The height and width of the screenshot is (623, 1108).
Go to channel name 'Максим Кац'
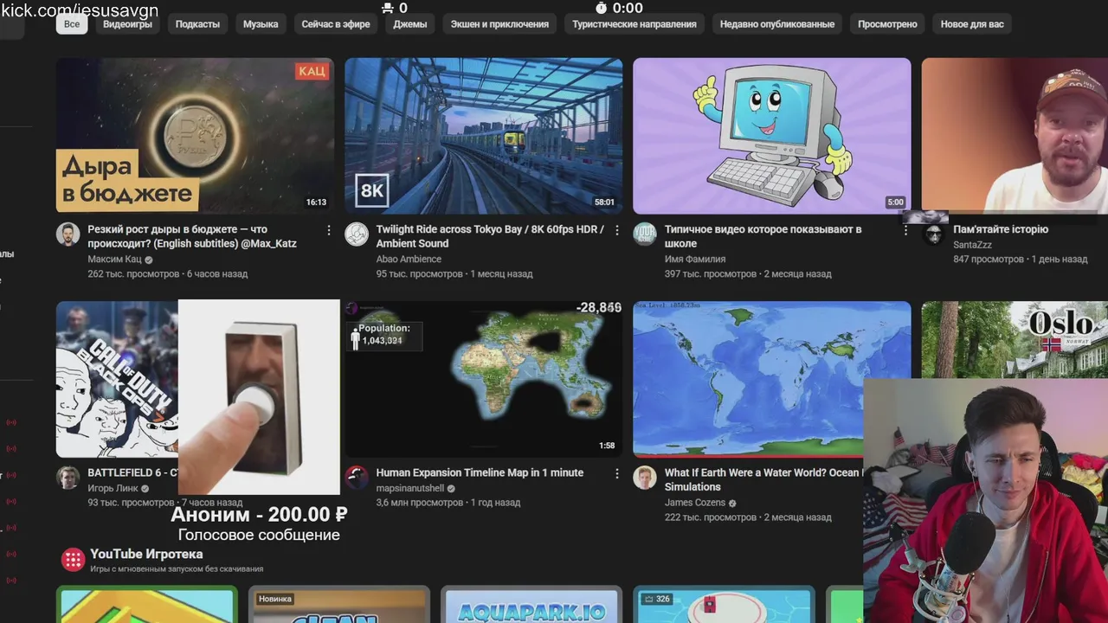pos(114,259)
